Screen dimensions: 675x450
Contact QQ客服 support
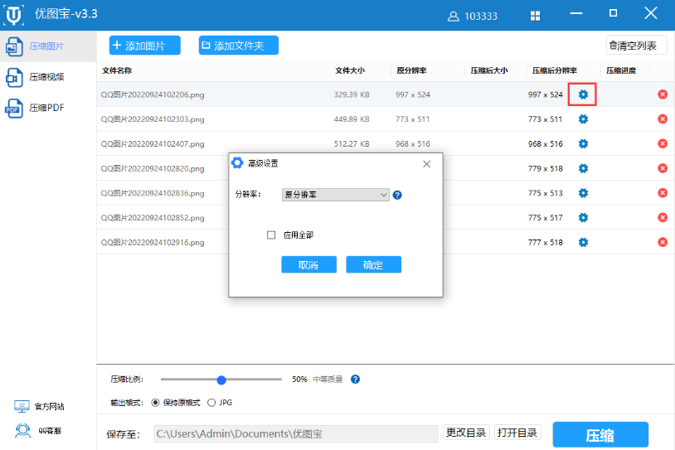[x=38, y=431]
